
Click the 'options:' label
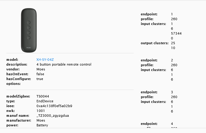pos(14,84)
